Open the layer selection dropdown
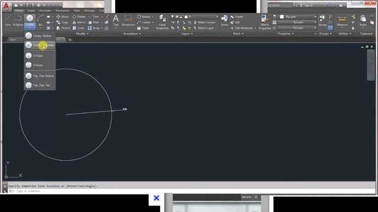This screenshot has width=378, height=212. coord(194,16)
